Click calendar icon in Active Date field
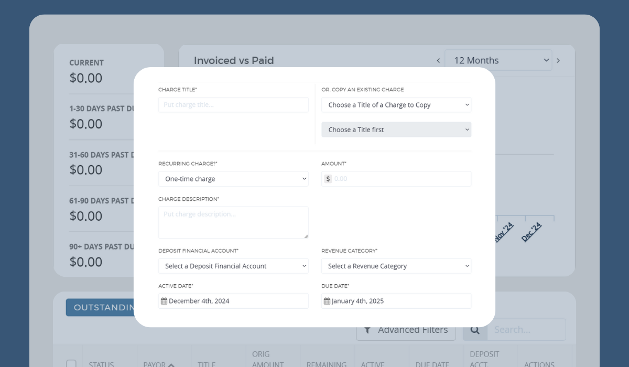The height and width of the screenshot is (367, 629). [x=164, y=301]
